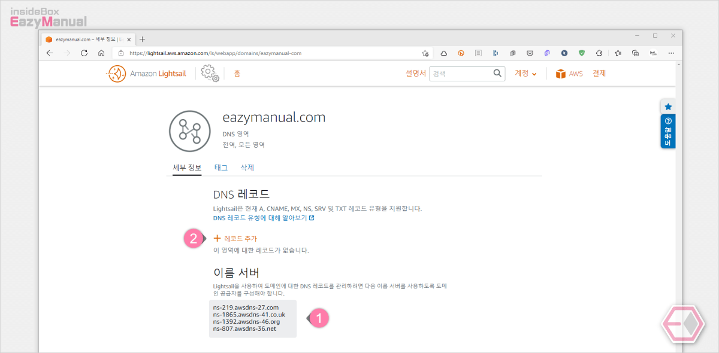Close the eazymanual.com browser tab
The width and height of the screenshot is (719, 353).
tap(129, 39)
